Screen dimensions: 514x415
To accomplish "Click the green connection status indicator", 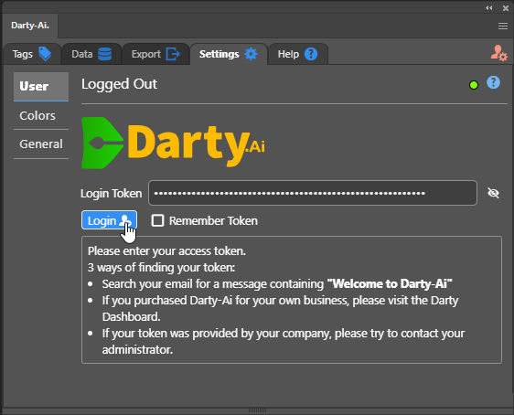I will tap(474, 85).
